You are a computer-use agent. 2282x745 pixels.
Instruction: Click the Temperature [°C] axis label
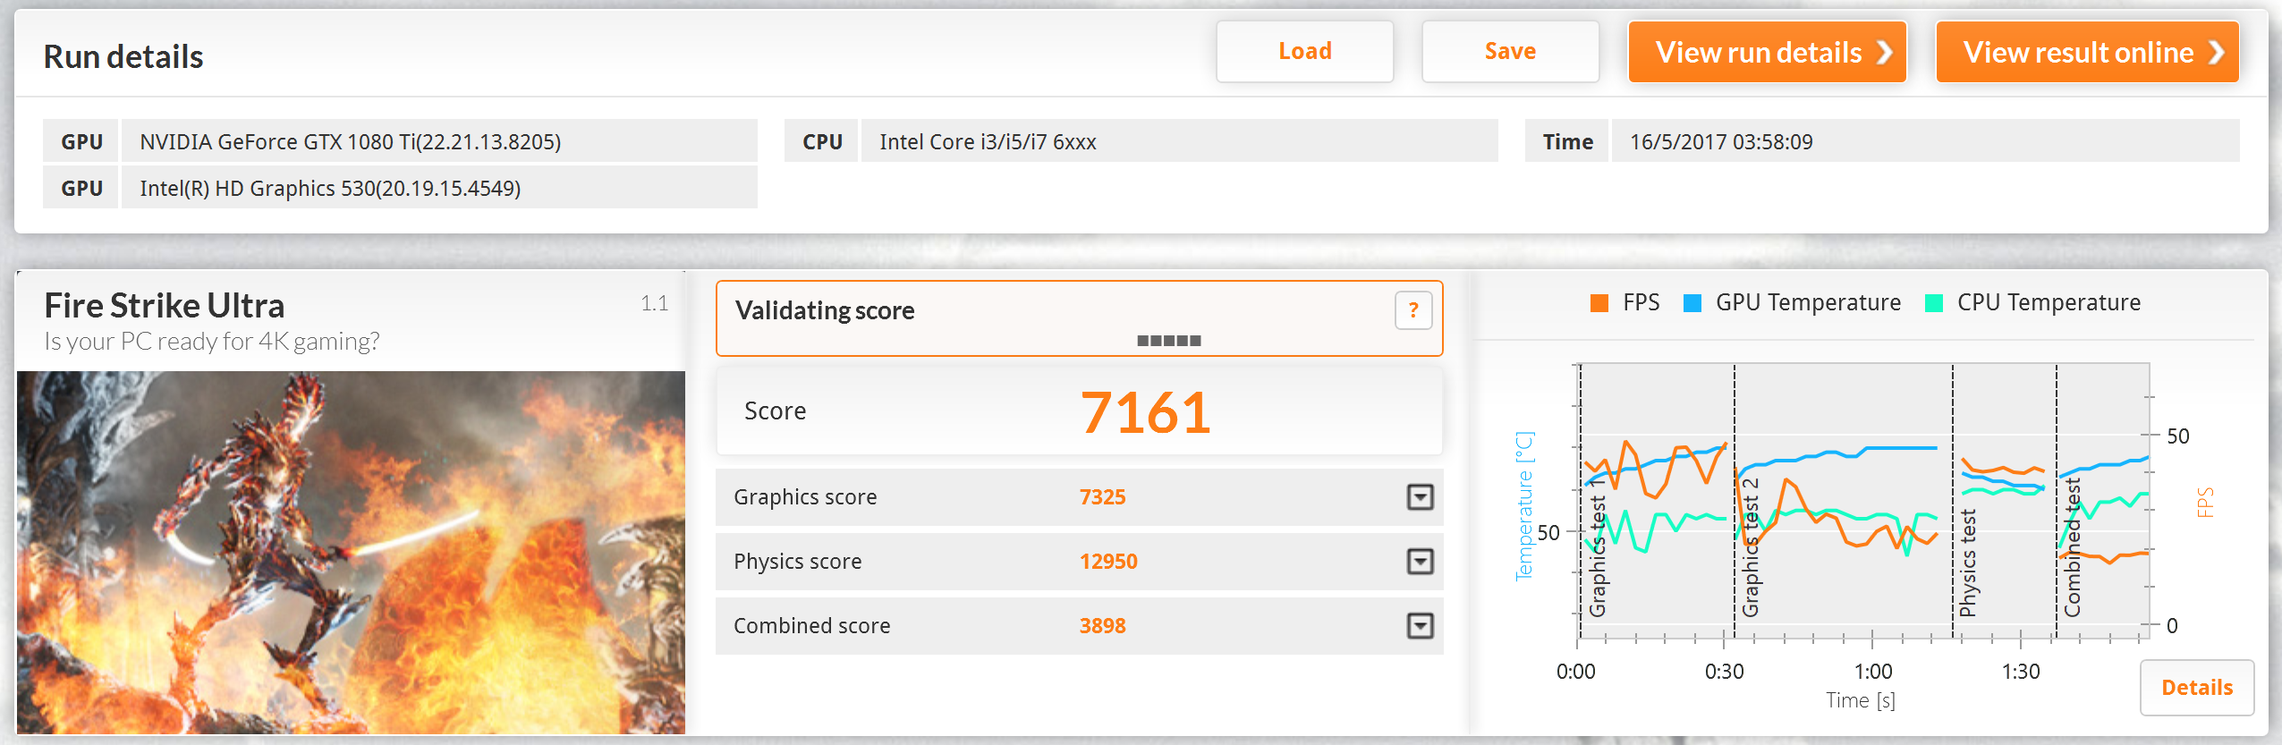tap(1524, 506)
